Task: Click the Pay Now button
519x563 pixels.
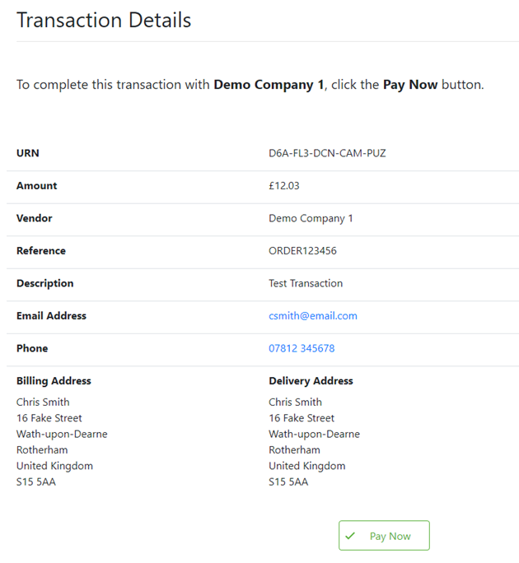Action: [384, 536]
